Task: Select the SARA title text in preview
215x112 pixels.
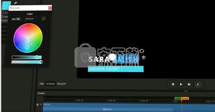Action: 99,59
